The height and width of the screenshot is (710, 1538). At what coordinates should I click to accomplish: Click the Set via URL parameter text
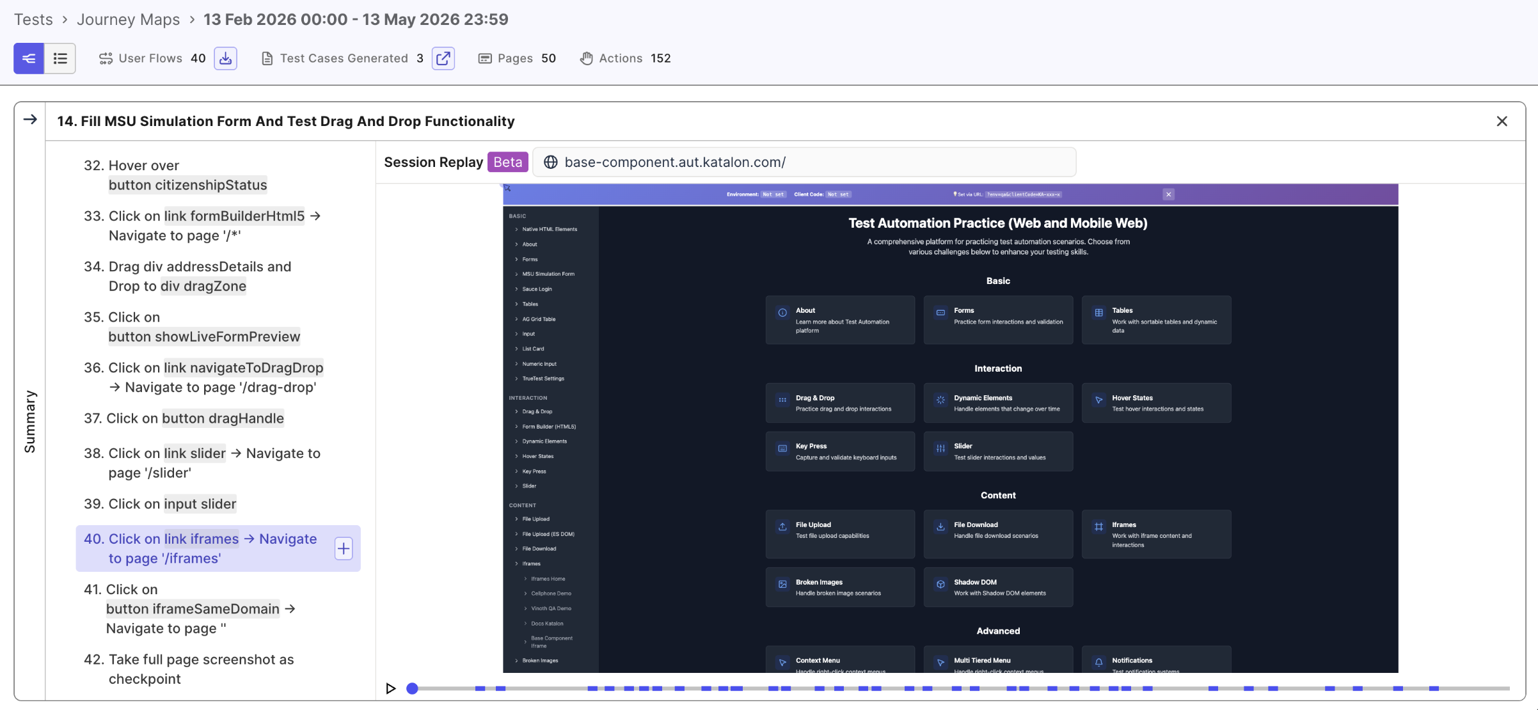pos(1023,194)
